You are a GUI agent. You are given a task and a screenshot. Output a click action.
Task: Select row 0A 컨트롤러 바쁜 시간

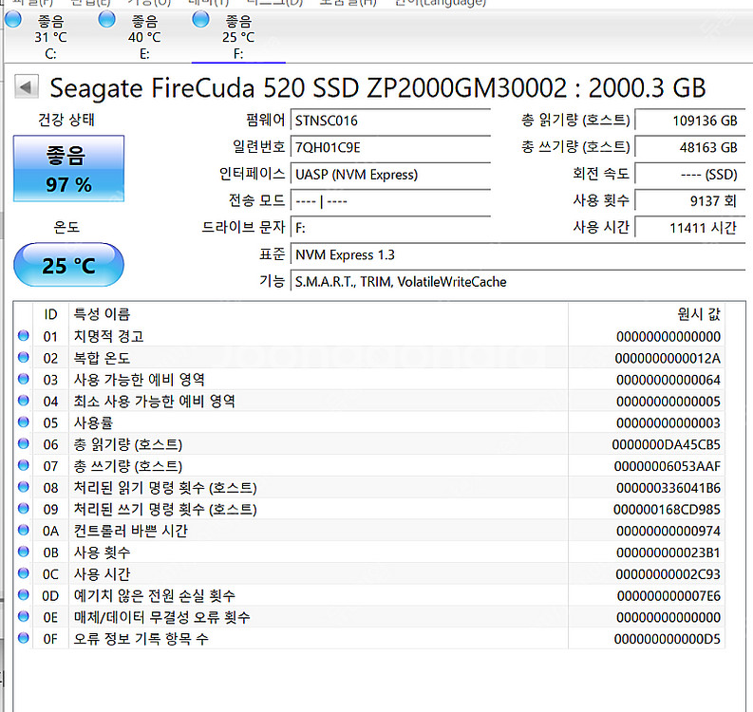coord(369,531)
